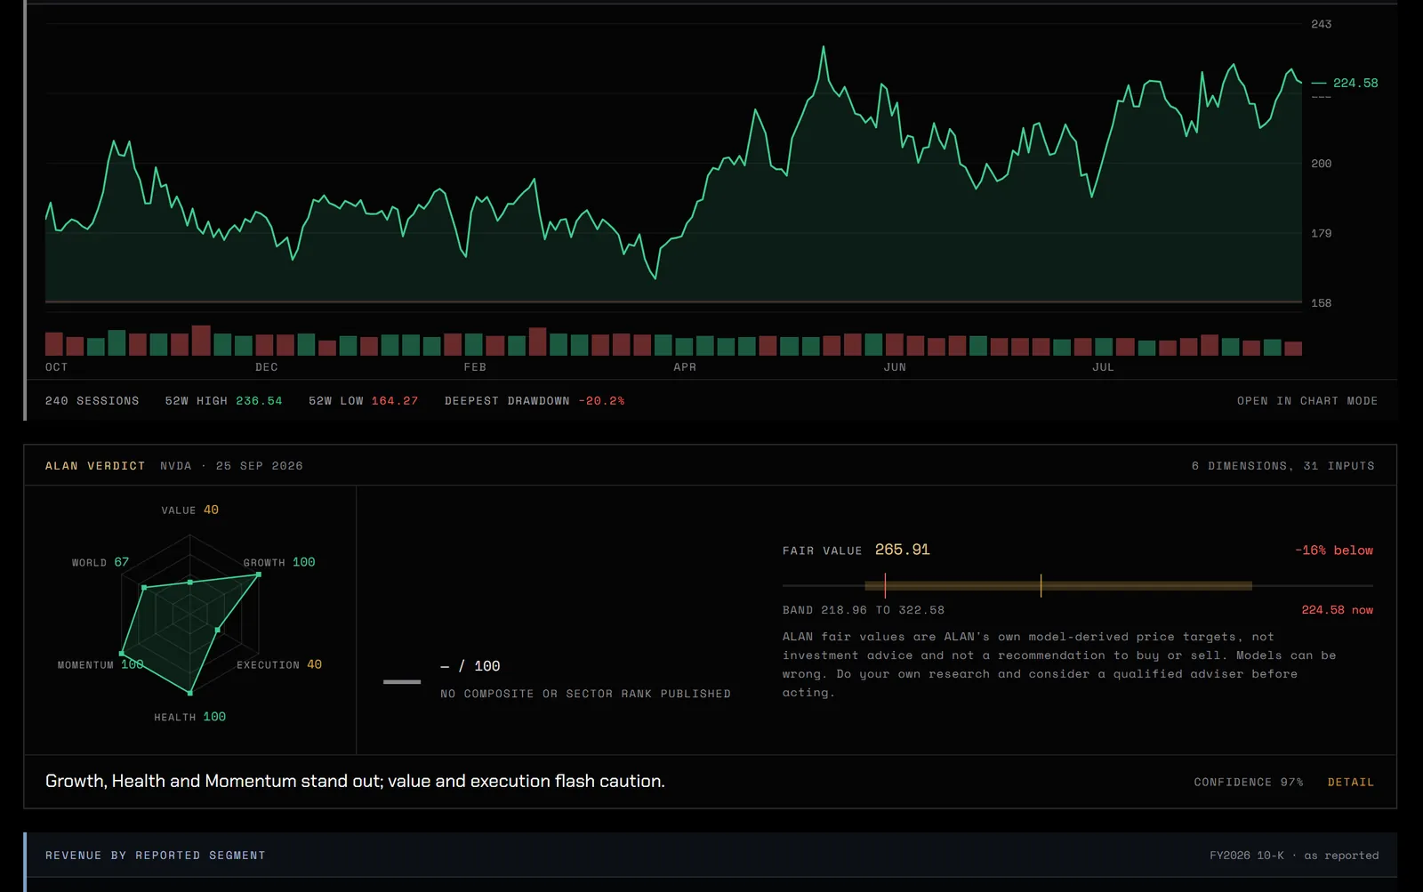This screenshot has width=1423, height=892.
Task: Click the FEB month label on chart axis
Action: tap(475, 367)
